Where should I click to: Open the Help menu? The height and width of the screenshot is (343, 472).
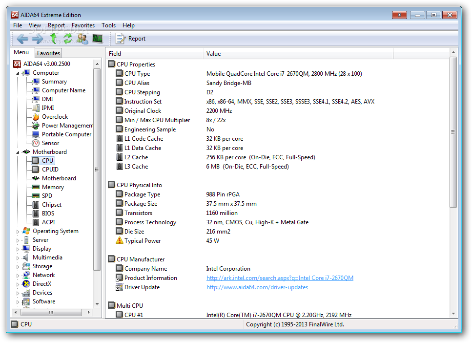pos(128,25)
